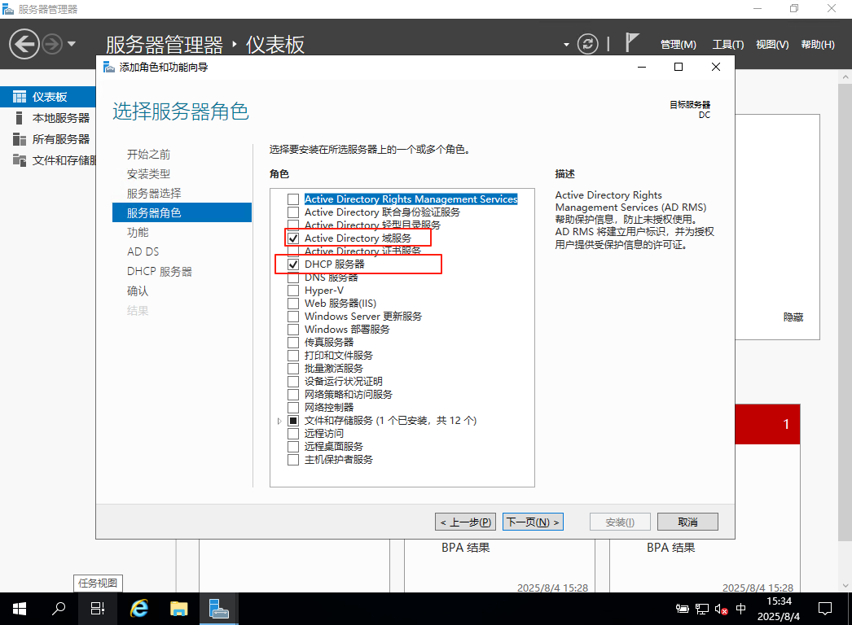The image size is (852, 625).
Task: Select Server Manager taskbar icon
Action: [219, 609]
